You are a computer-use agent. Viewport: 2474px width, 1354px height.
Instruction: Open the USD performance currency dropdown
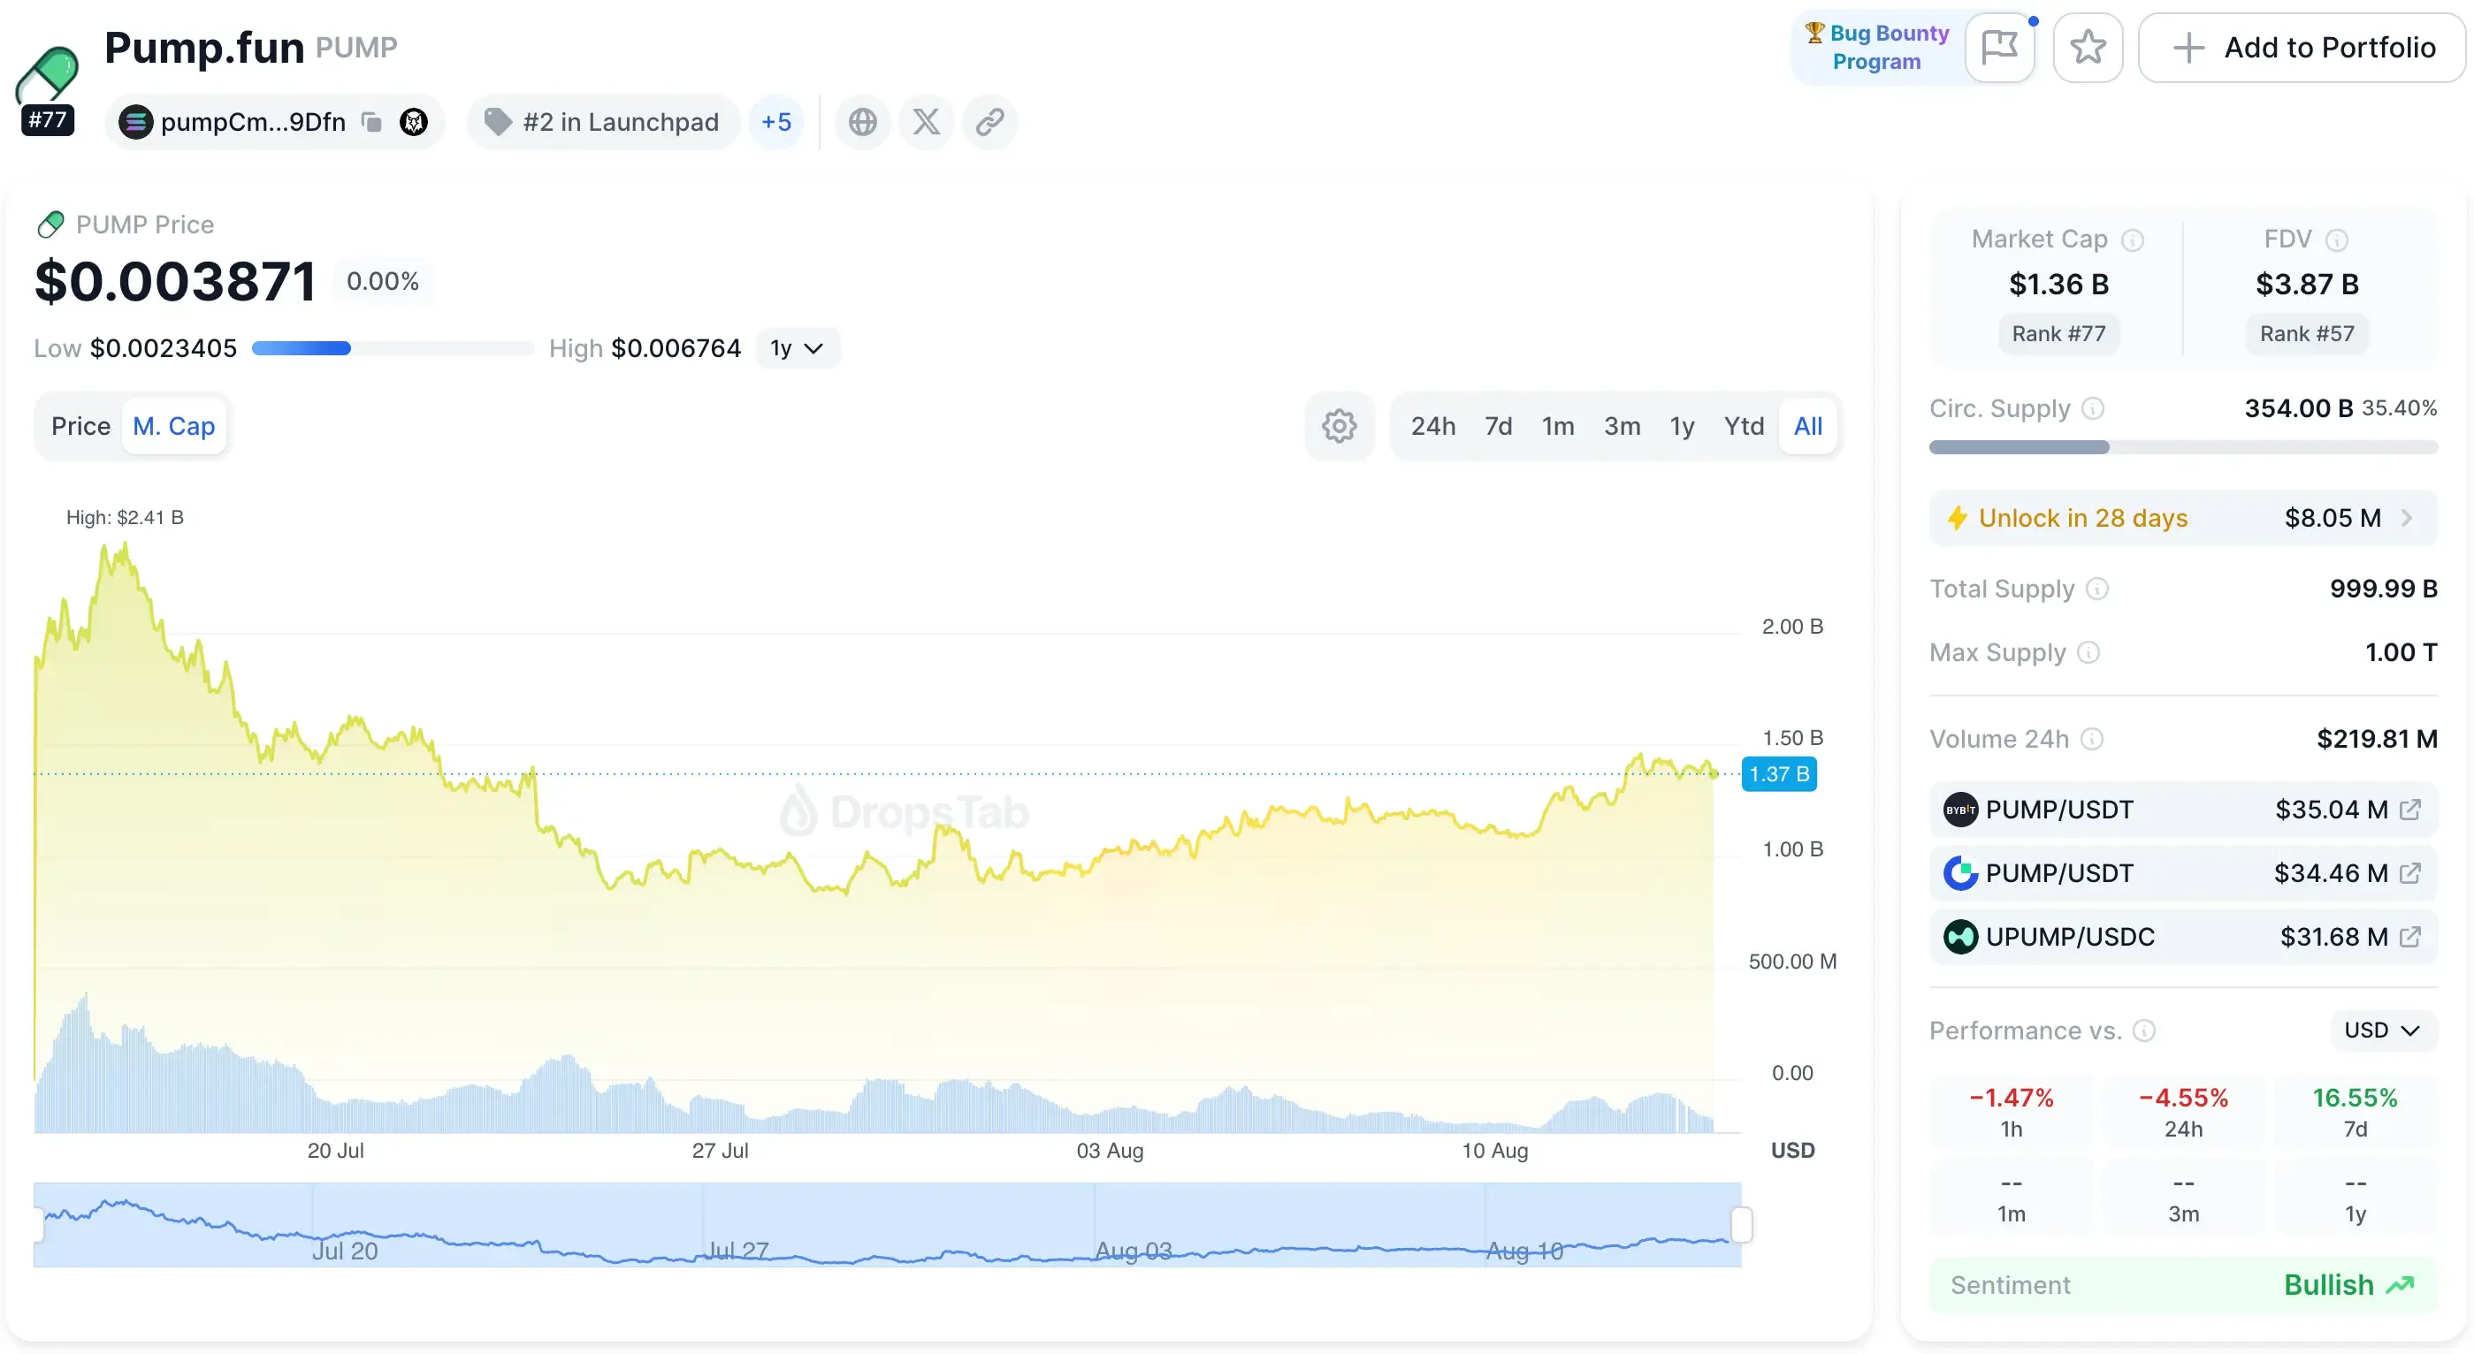click(x=2381, y=1031)
